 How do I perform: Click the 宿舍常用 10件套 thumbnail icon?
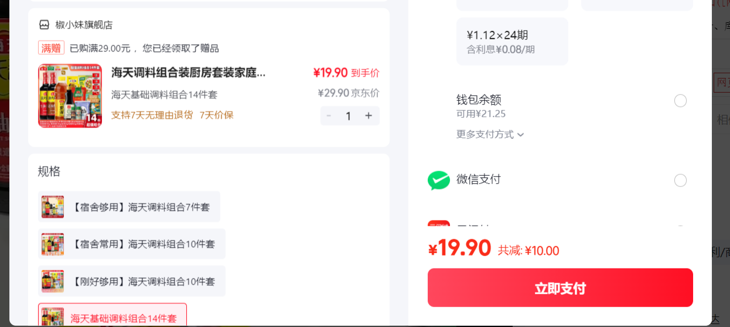click(x=53, y=244)
